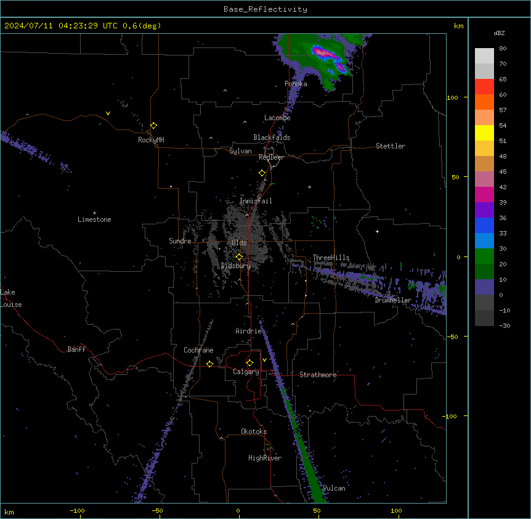Image resolution: width=531 pixels, height=519 pixels.
Task: Click the Sundre label
Action: [x=180, y=241]
